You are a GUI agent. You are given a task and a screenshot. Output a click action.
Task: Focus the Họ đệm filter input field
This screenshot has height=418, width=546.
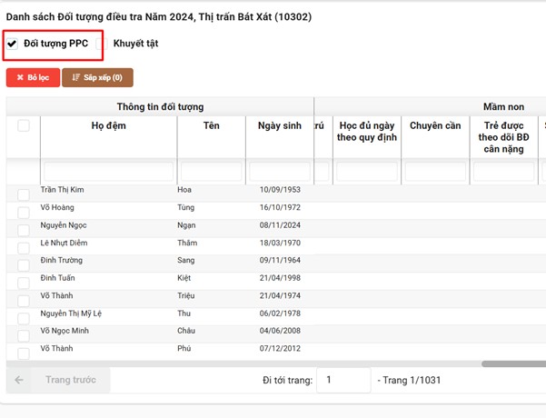pos(108,171)
